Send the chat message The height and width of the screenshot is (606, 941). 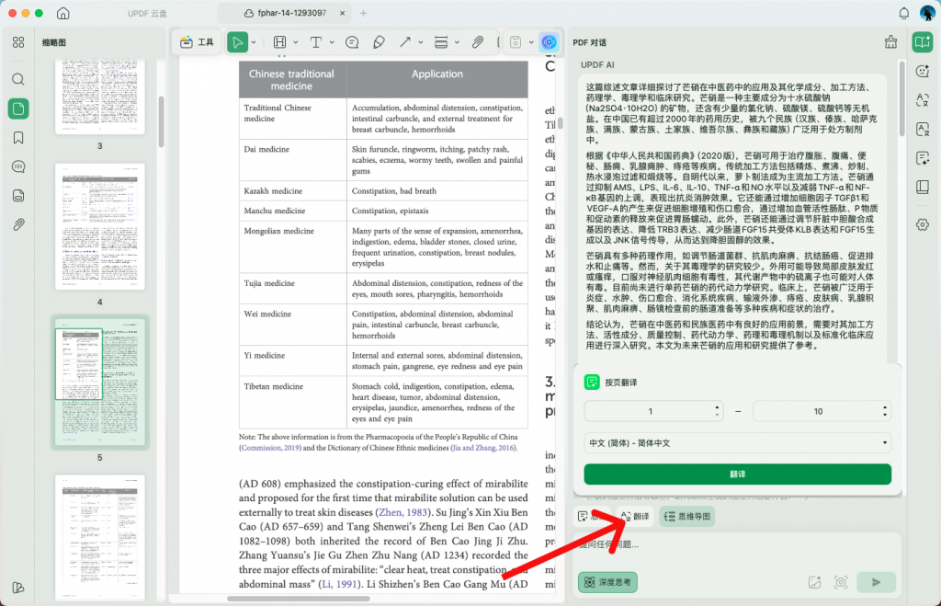click(876, 582)
